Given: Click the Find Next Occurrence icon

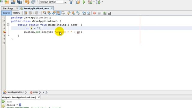Looking at the screenshot, I should 54,13.
